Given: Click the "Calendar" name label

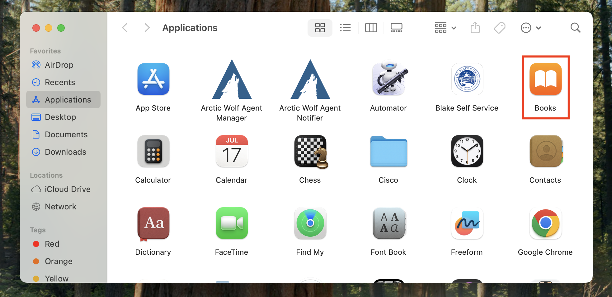Looking at the screenshot, I should pyautogui.click(x=232, y=180).
